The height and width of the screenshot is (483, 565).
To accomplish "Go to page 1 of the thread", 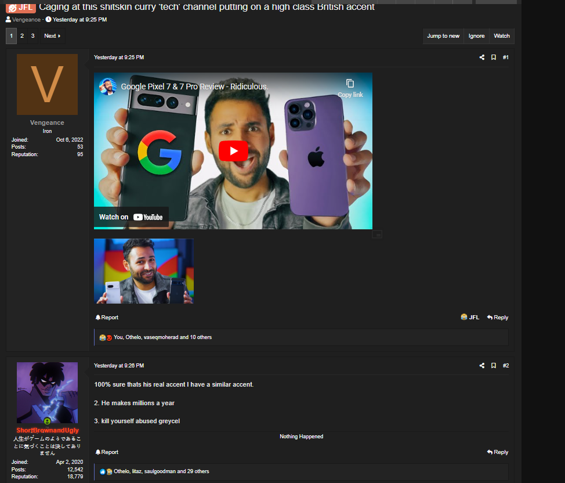I will point(11,36).
